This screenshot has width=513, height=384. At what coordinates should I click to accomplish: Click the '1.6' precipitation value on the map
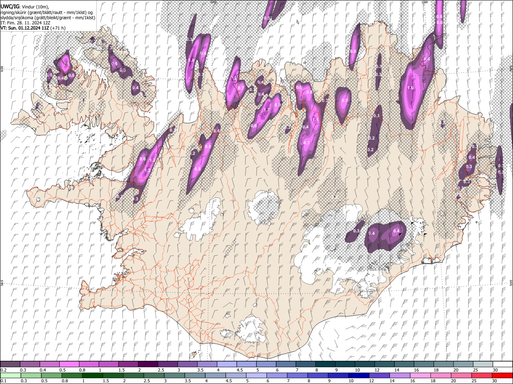point(410,88)
